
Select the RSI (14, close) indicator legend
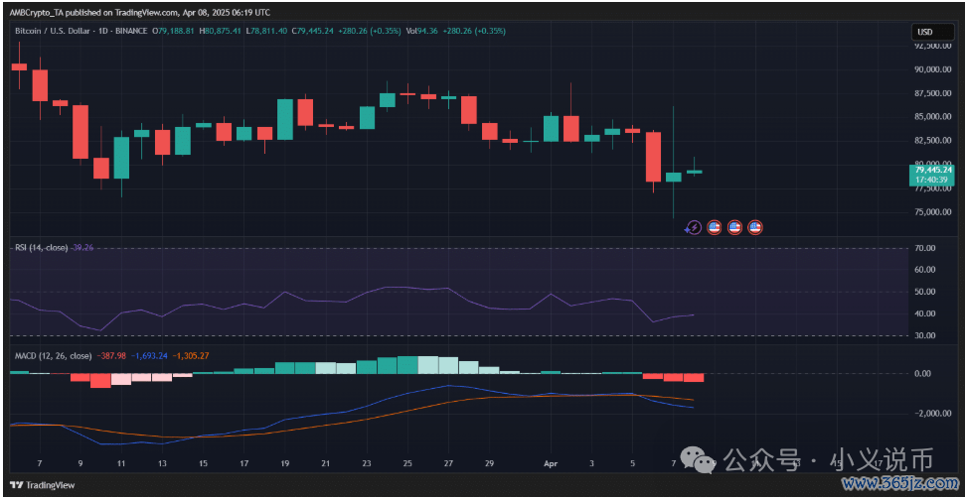click(39, 246)
